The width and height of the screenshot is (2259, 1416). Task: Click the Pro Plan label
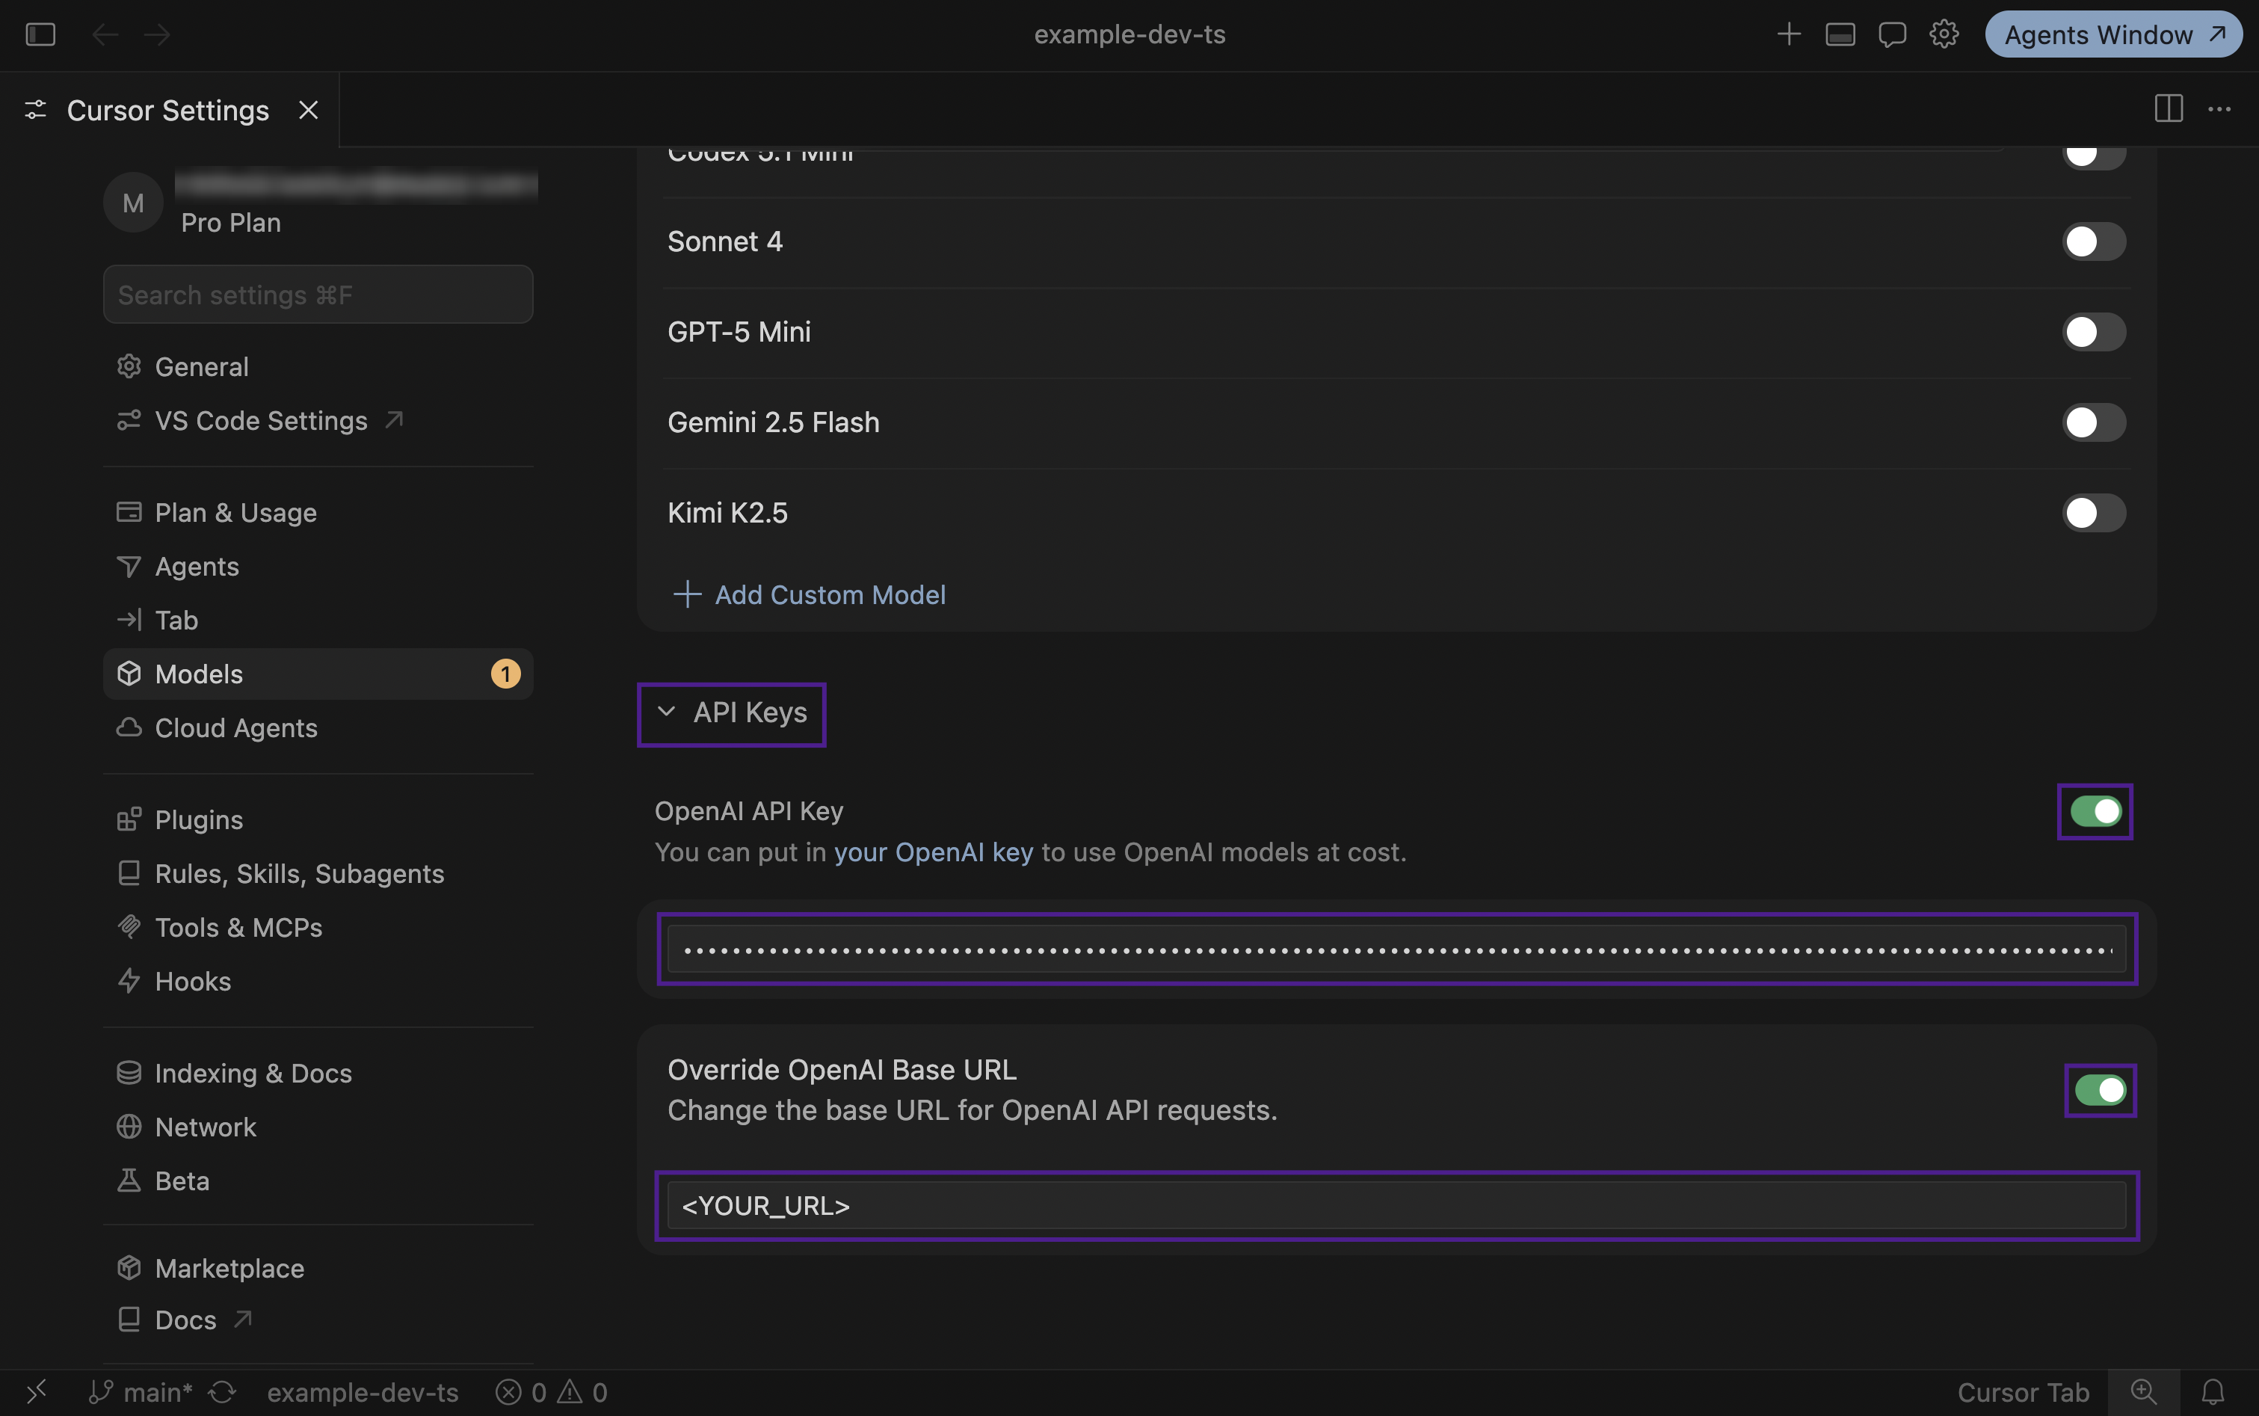coord(231,223)
